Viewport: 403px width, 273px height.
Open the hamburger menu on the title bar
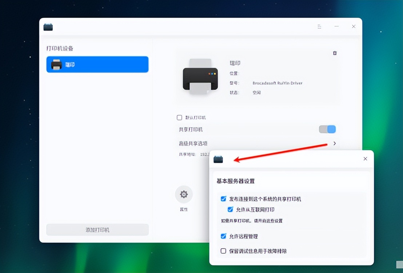(x=319, y=27)
